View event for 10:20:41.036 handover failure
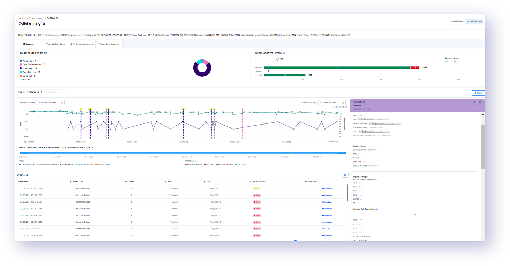 pyautogui.click(x=327, y=195)
